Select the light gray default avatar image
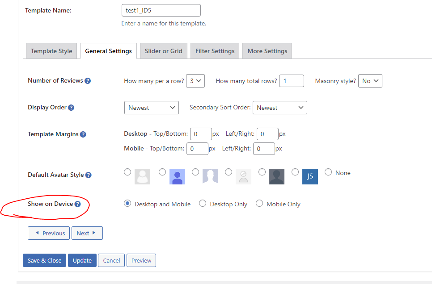This screenshot has height=284, width=432. pos(143,176)
